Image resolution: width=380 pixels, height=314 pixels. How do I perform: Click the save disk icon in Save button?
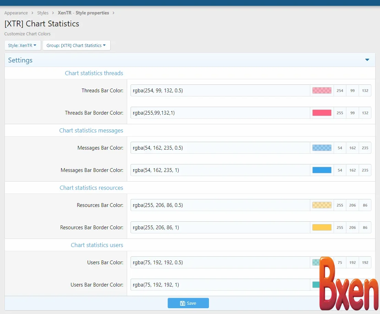coord(182,303)
